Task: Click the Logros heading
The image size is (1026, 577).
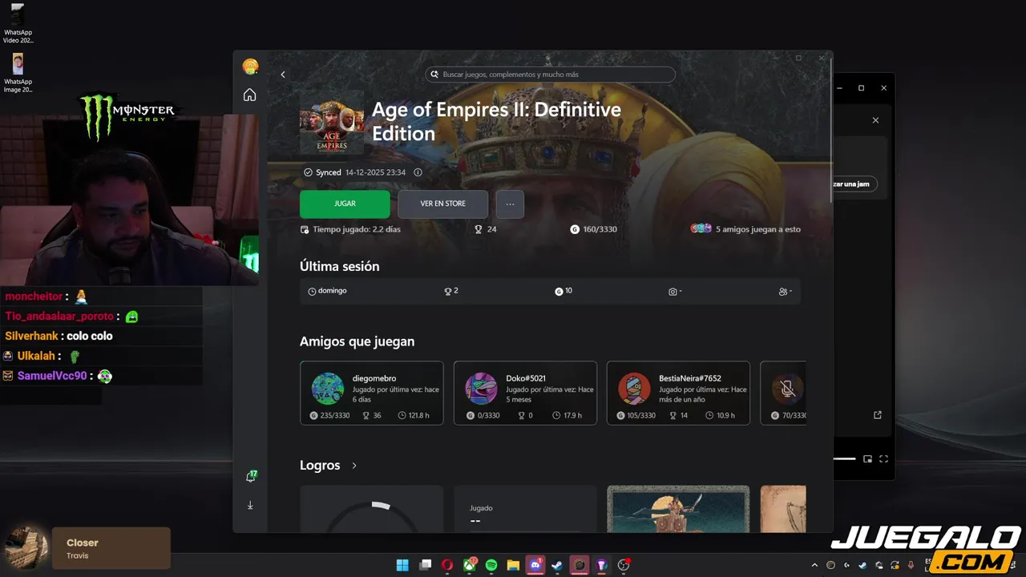Action: [x=320, y=466]
